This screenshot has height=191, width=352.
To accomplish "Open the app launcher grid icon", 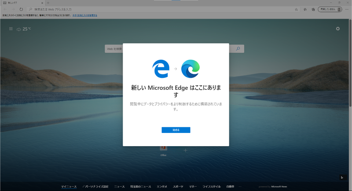I will click(x=11, y=29).
